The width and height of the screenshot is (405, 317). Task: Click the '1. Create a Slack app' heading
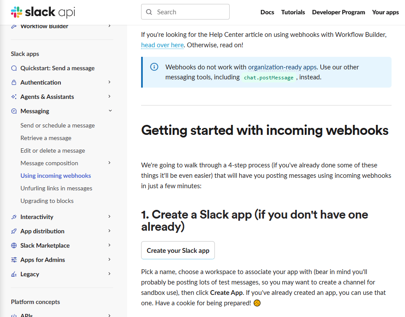tap(254, 221)
